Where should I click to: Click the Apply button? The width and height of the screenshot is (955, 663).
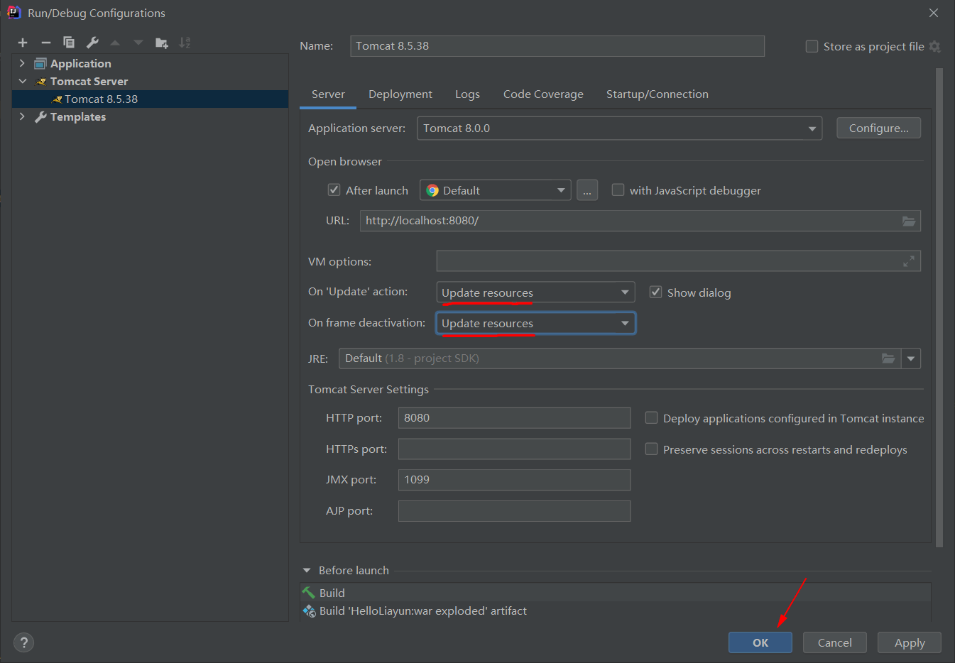pos(910,642)
